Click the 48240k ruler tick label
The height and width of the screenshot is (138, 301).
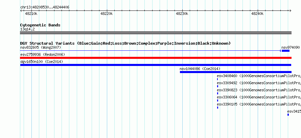coord(257,14)
